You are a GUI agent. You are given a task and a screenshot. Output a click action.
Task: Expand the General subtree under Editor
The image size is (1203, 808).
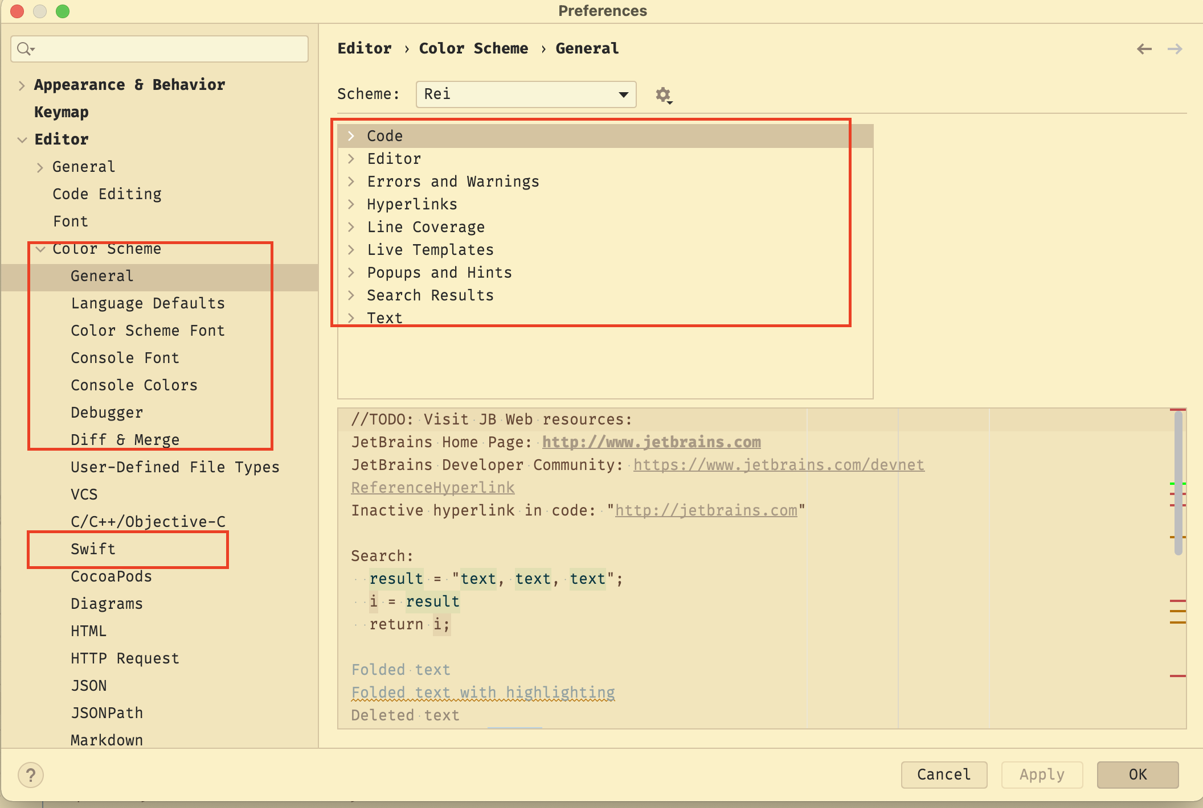pos(40,167)
